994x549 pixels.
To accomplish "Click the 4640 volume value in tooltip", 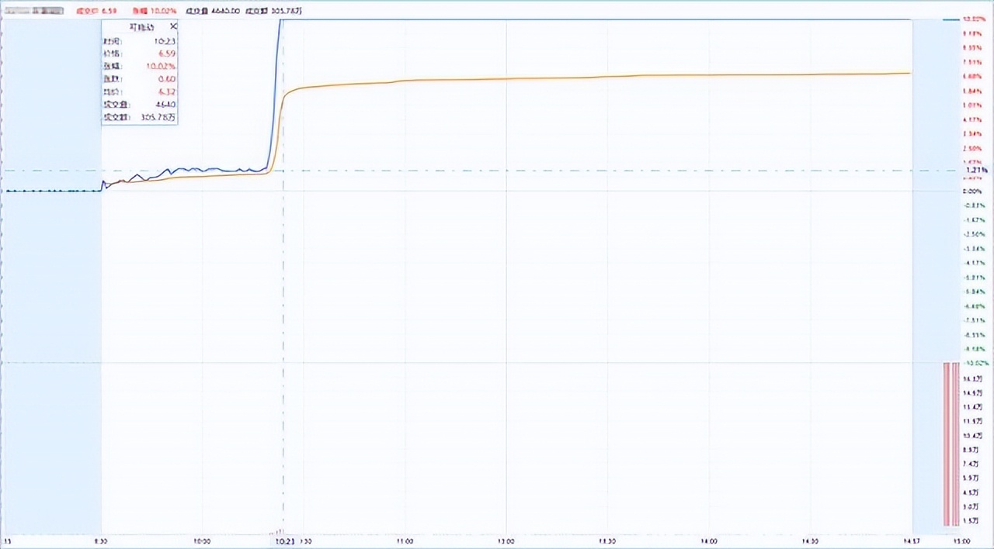I will point(165,105).
